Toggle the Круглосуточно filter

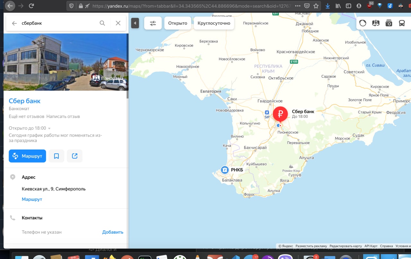click(214, 23)
